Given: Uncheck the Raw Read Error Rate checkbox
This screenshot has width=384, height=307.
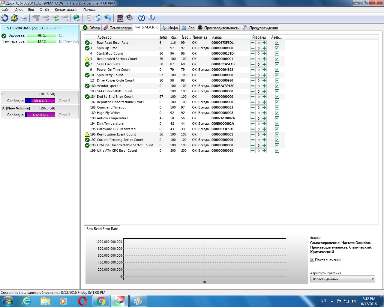Looking at the screenshot, I should 277,43.
